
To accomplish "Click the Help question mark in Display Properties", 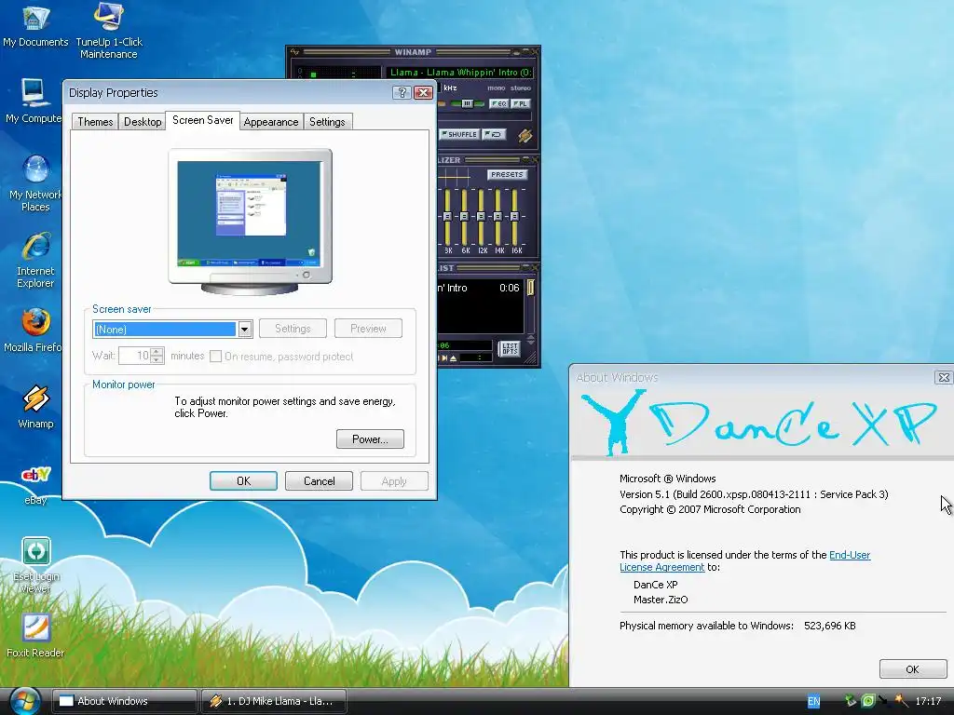I will [x=402, y=92].
